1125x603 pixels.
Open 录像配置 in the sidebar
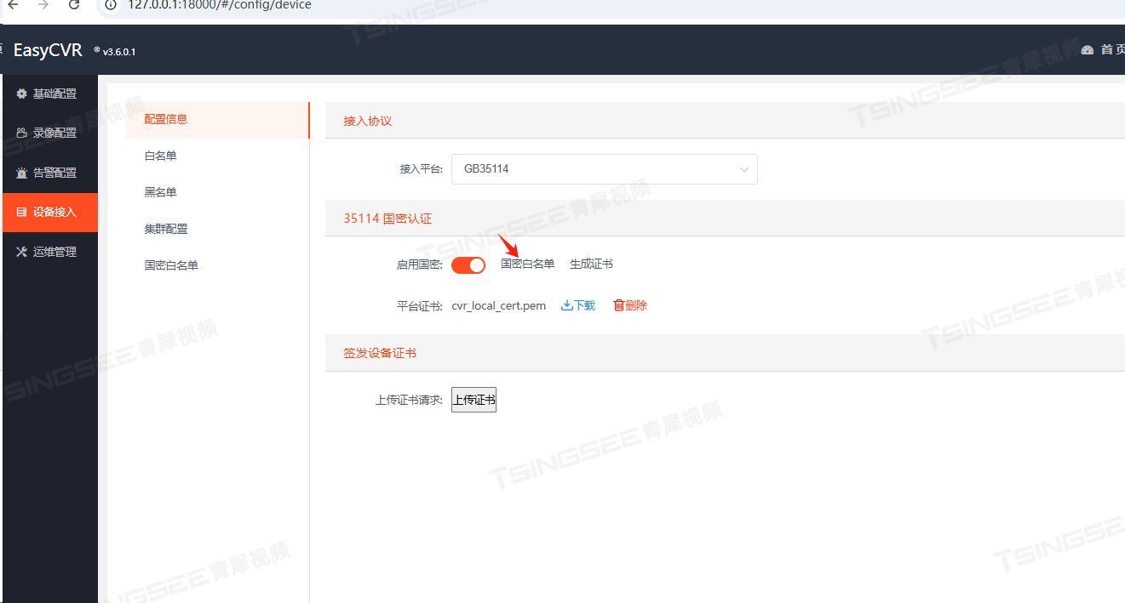(x=50, y=133)
